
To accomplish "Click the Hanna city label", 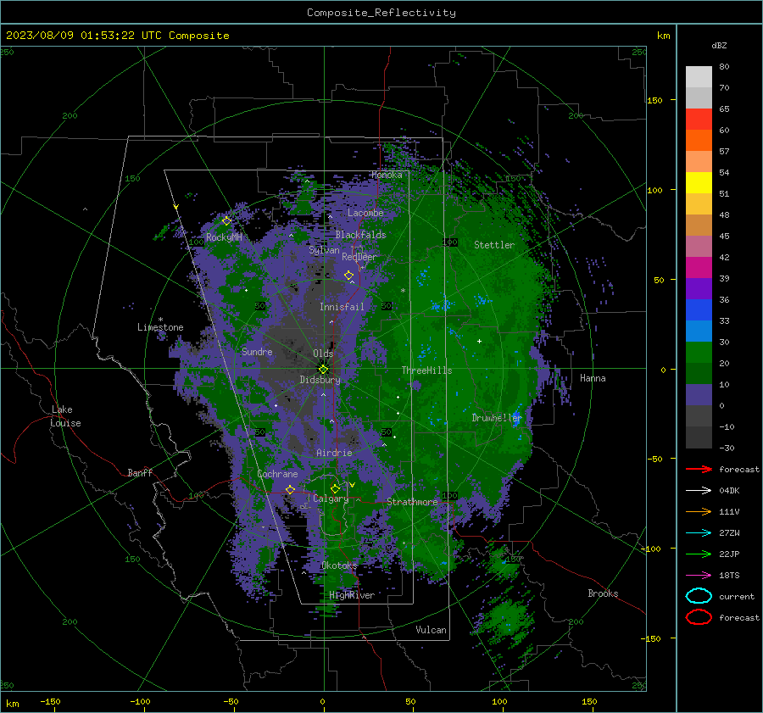I will pos(593,378).
